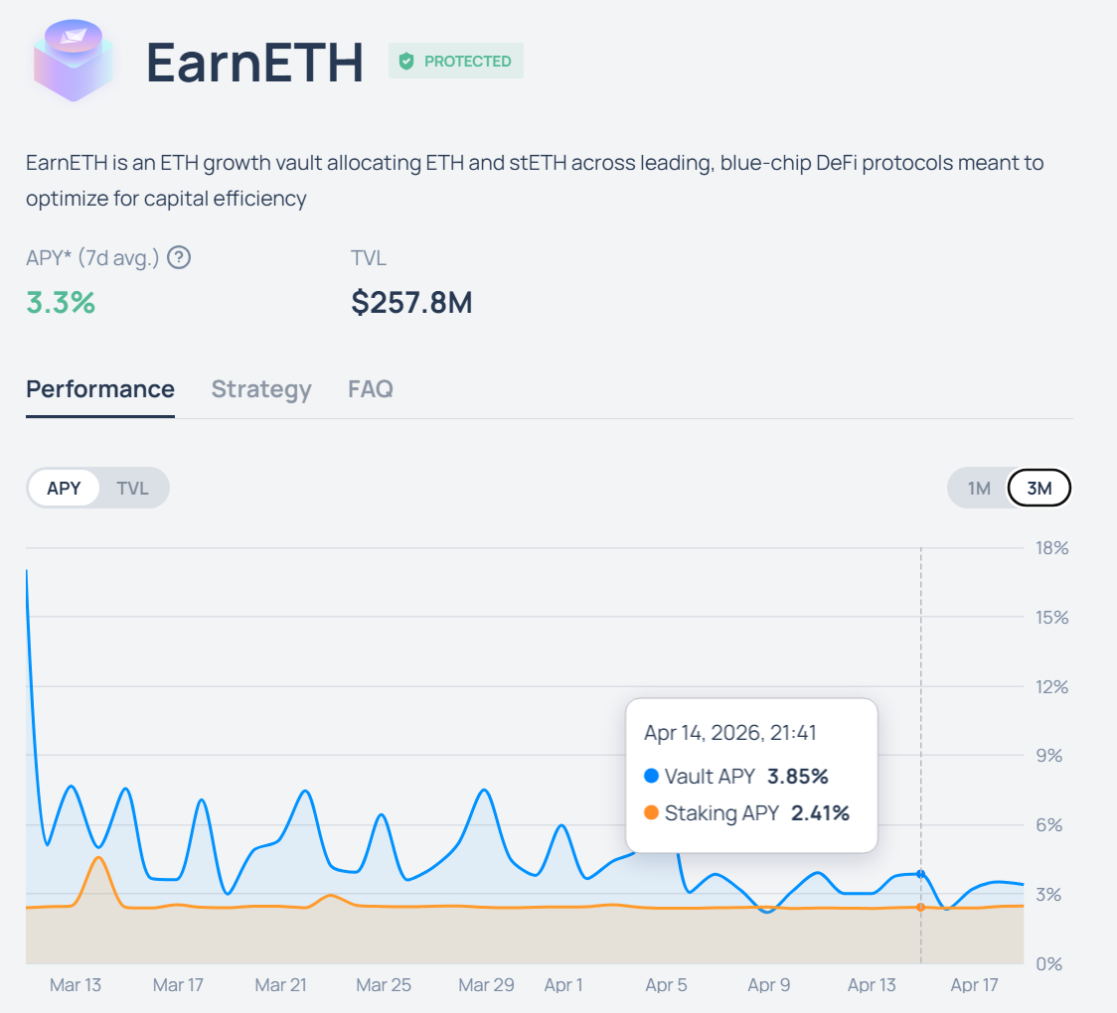The height and width of the screenshot is (1013, 1117).
Task: Switch chart to TVL view
Action: tap(132, 489)
